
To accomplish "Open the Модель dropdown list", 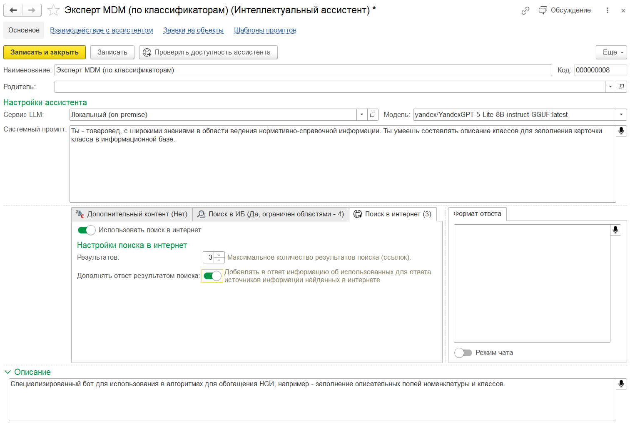I will click(x=620, y=114).
